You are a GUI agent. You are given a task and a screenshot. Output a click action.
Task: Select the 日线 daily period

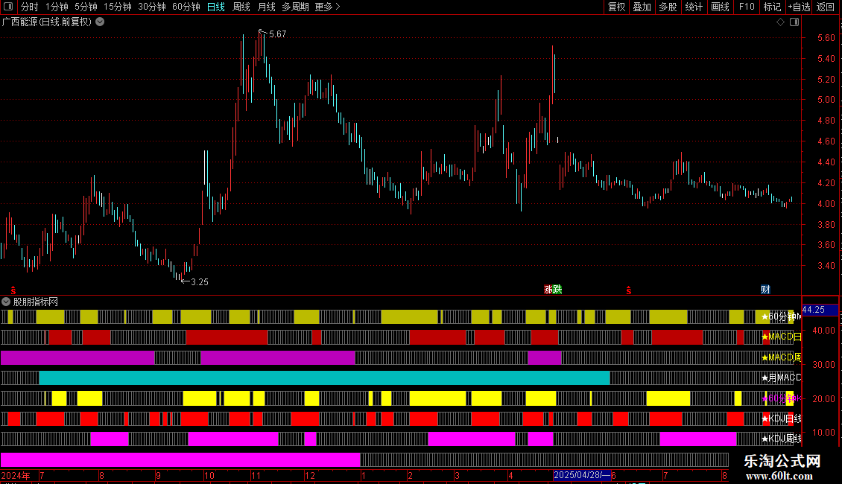216,7
